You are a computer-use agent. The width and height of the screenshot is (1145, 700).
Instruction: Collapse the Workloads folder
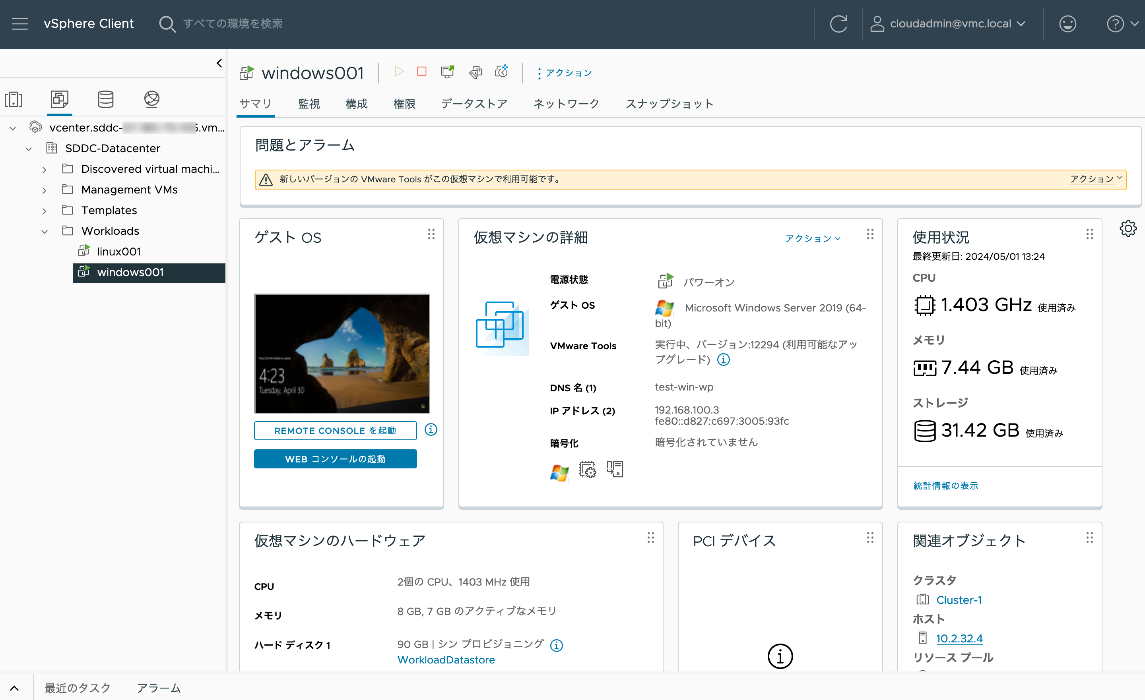(x=44, y=231)
